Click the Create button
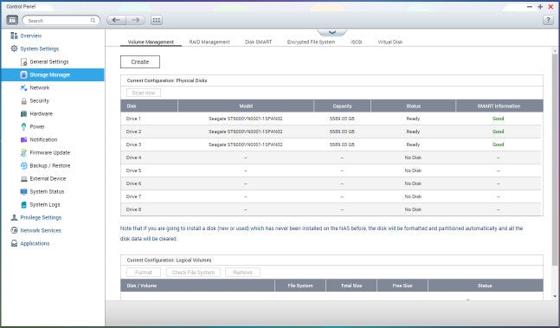This screenshot has width=560, height=328. (140, 61)
